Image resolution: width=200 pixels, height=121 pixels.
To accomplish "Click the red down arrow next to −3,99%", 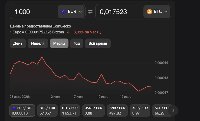I will tap(68, 32).
